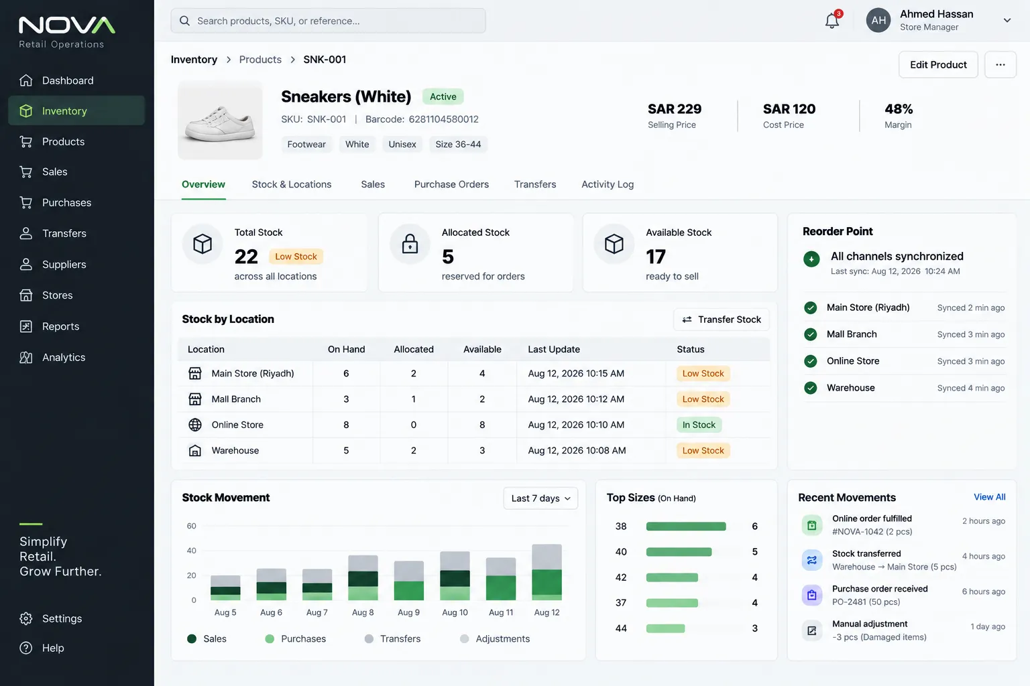Open the notifications bell
Viewport: 1030px width, 686px height.
[x=832, y=20]
